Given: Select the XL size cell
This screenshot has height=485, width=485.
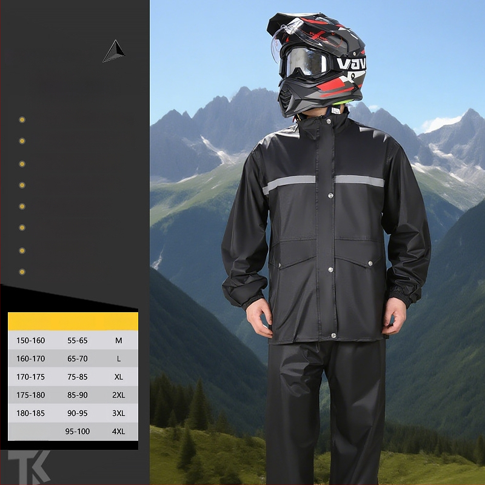Looking at the screenshot, I should tap(119, 377).
